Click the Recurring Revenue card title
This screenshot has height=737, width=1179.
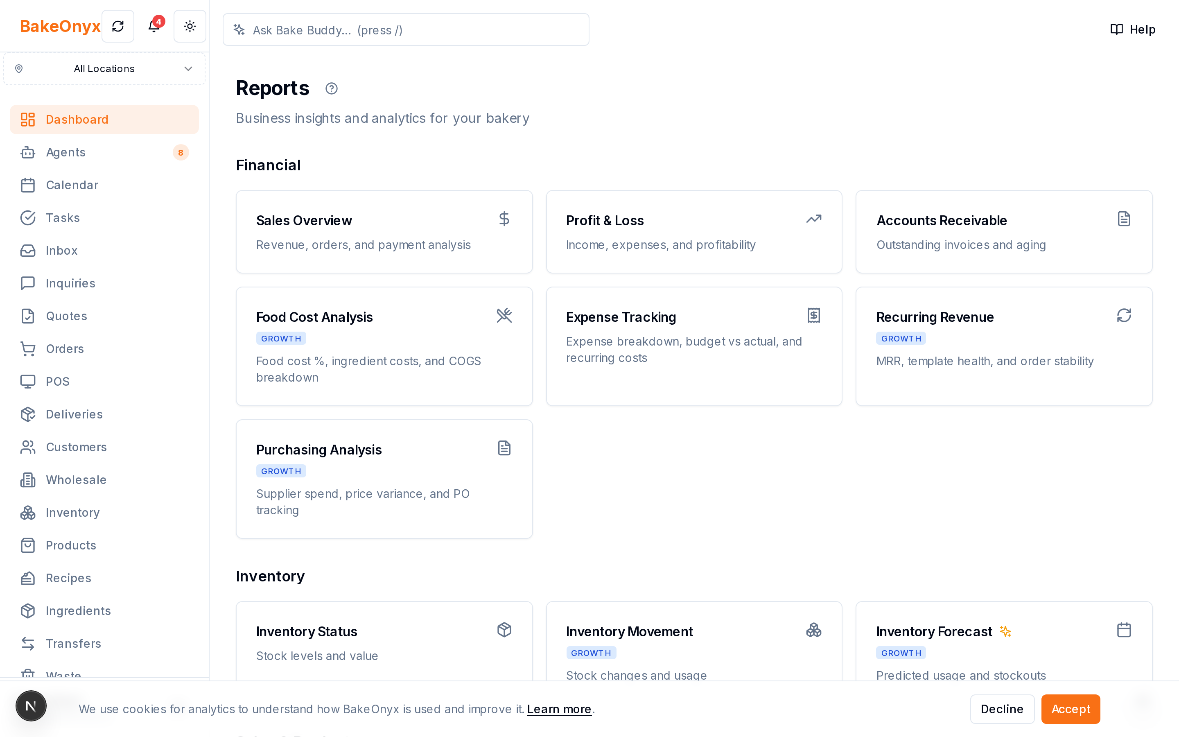935,317
